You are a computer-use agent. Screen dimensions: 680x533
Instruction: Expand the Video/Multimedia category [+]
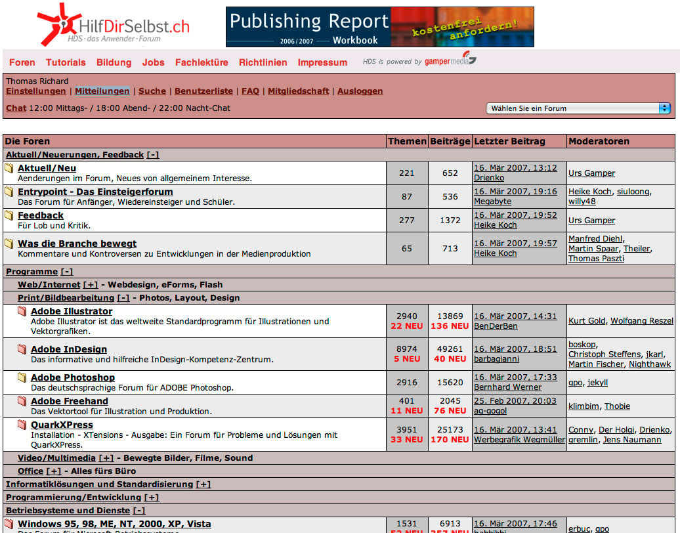click(106, 458)
